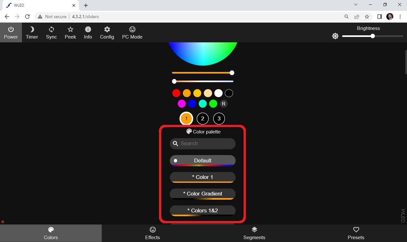Choose the Color Gradient palette

(x=203, y=194)
